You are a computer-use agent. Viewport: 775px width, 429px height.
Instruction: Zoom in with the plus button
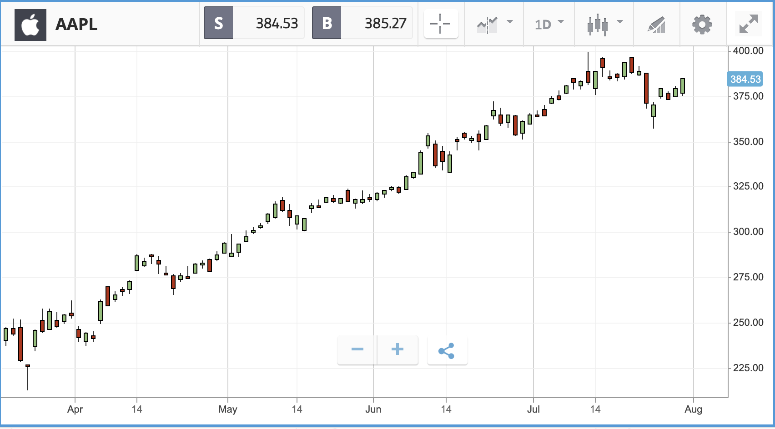[x=398, y=349]
